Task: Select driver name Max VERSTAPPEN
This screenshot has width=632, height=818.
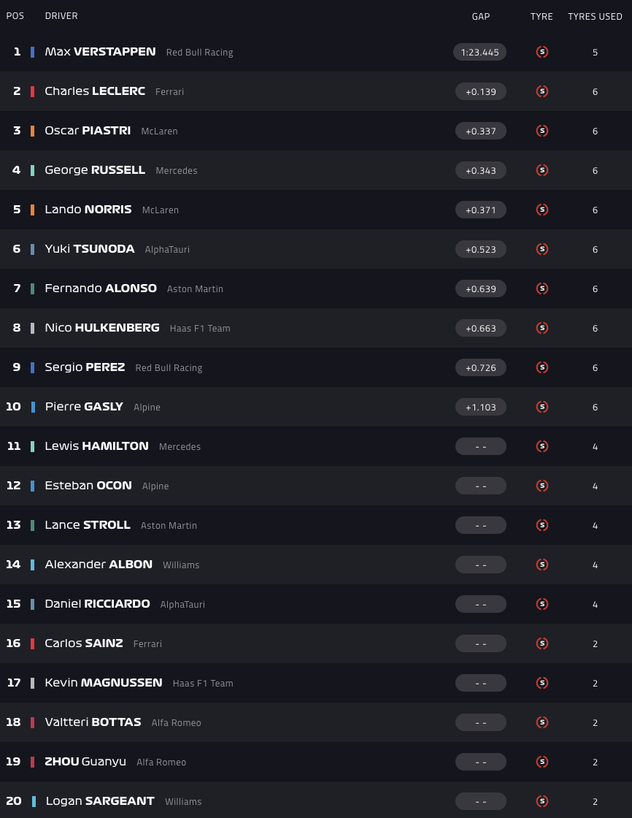Action: (100, 52)
